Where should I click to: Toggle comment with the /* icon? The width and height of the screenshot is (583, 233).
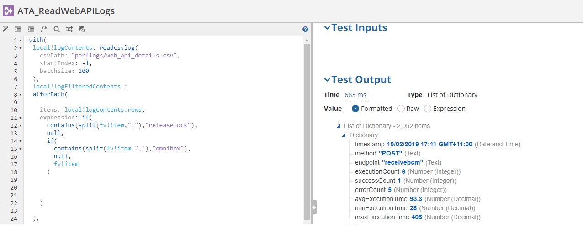click(x=44, y=29)
